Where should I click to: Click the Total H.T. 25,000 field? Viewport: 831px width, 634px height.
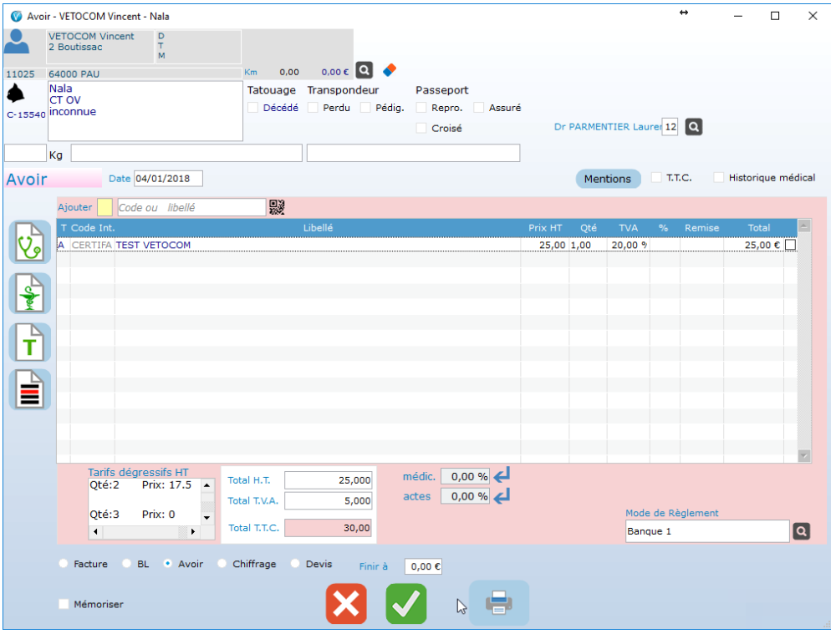[x=328, y=479]
